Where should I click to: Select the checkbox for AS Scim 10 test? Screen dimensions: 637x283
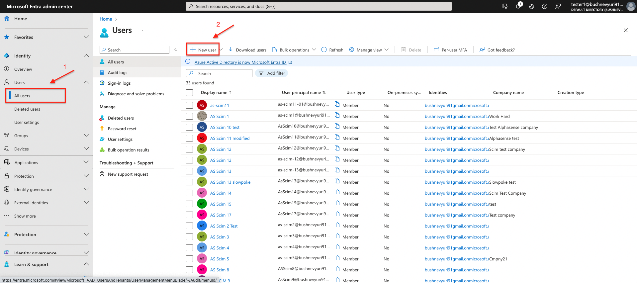pyautogui.click(x=189, y=127)
